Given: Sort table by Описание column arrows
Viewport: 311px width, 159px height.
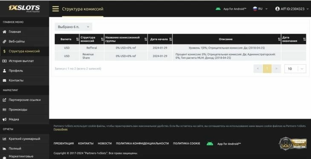Looking at the screenshot, I should coord(279,39).
